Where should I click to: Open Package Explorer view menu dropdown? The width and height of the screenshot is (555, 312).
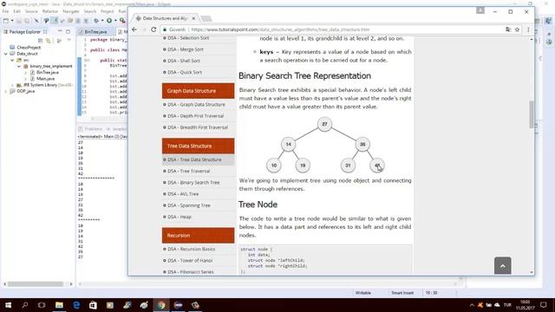coord(69,41)
